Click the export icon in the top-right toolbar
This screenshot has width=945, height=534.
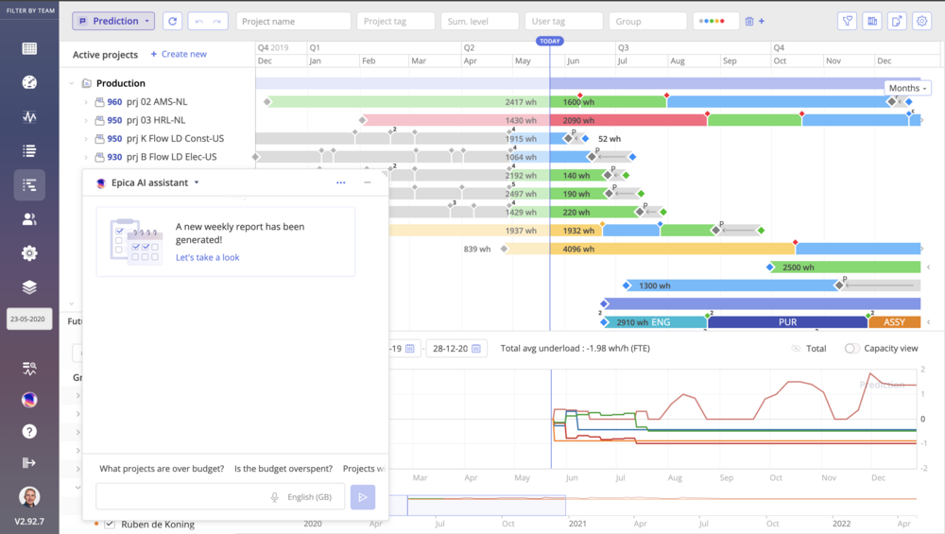click(897, 21)
